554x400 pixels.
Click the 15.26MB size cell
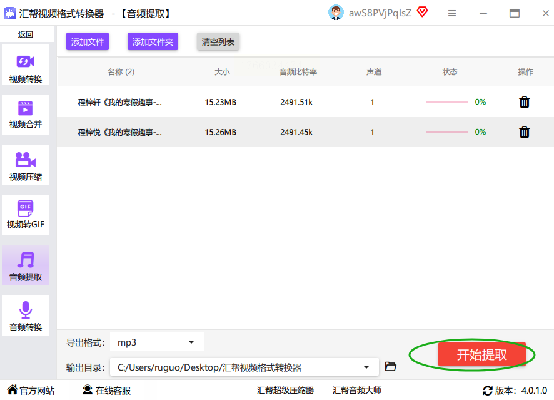click(221, 132)
